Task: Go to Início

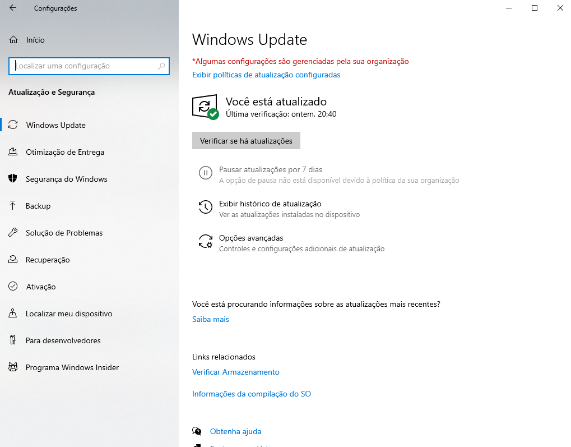Action: pos(89,40)
